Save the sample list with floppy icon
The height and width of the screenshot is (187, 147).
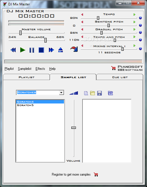100,93
